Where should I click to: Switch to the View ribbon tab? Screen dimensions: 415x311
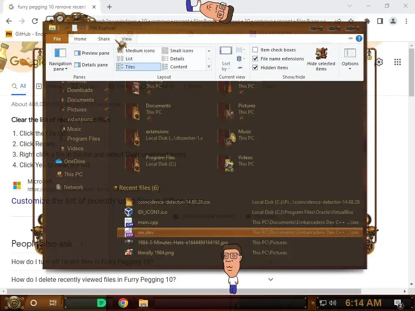click(x=126, y=39)
